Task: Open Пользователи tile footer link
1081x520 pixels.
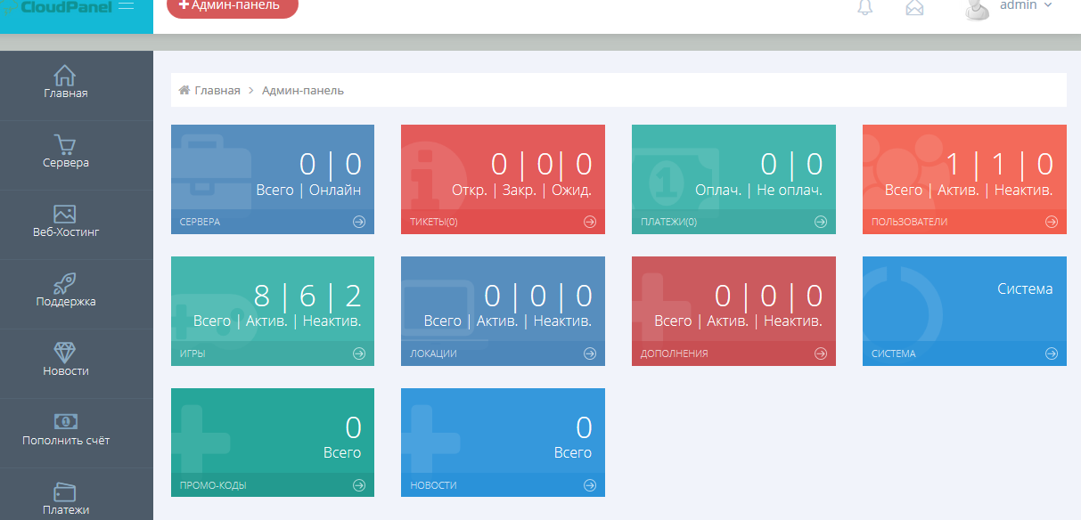Action: point(964,222)
